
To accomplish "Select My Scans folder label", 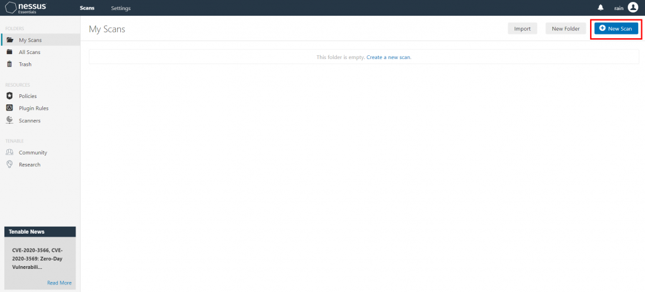I will click(30, 40).
